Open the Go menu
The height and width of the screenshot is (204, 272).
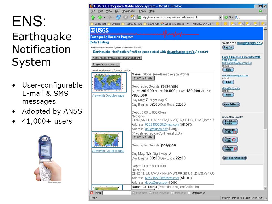coord(117,11)
